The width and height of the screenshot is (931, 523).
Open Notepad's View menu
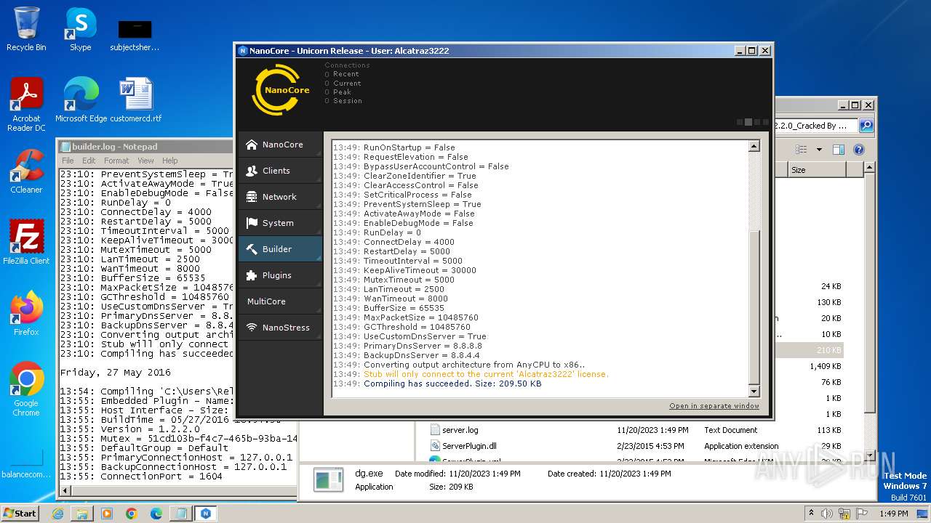pos(145,161)
